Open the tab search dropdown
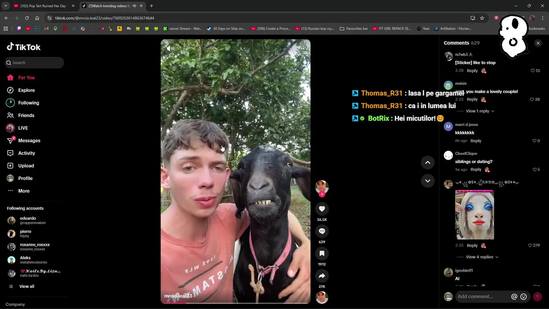The width and height of the screenshot is (549, 309). click(5, 6)
